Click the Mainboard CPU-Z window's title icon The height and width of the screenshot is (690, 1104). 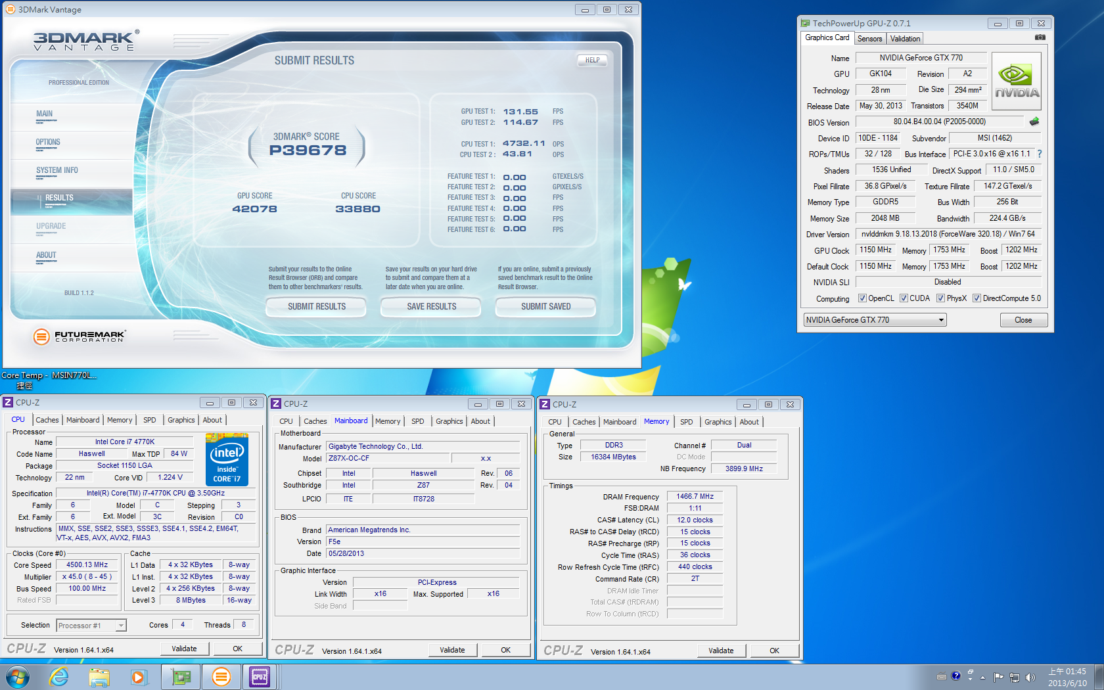click(x=276, y=403)
